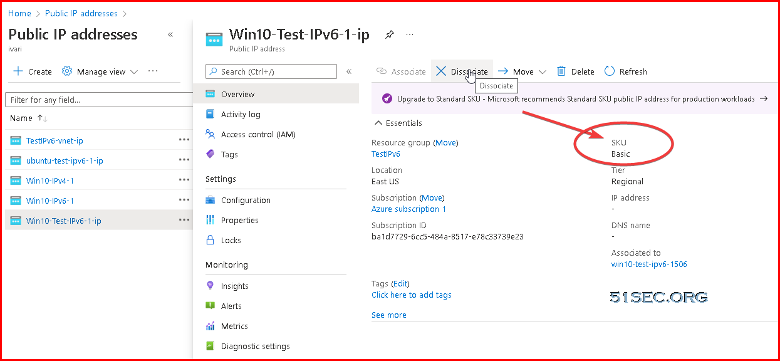Open the Azure subscription 1 link

pyautogui.click(x=408, y=209)
